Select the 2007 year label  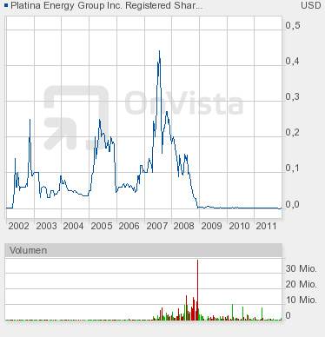pyautogui.click(x=156, y=226)
